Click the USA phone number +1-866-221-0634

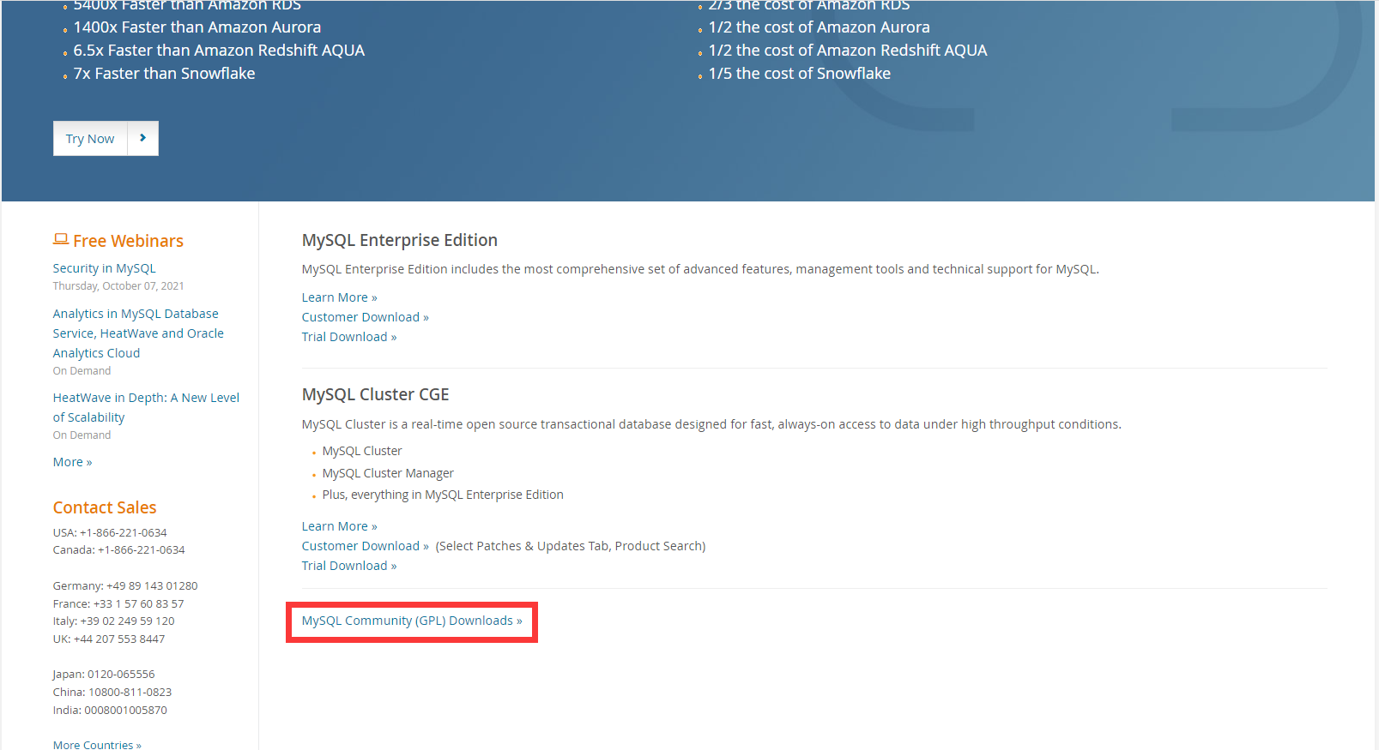click(124, 532)
